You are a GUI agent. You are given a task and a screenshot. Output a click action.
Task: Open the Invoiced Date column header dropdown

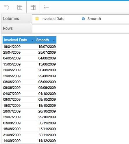pos(32,40)
